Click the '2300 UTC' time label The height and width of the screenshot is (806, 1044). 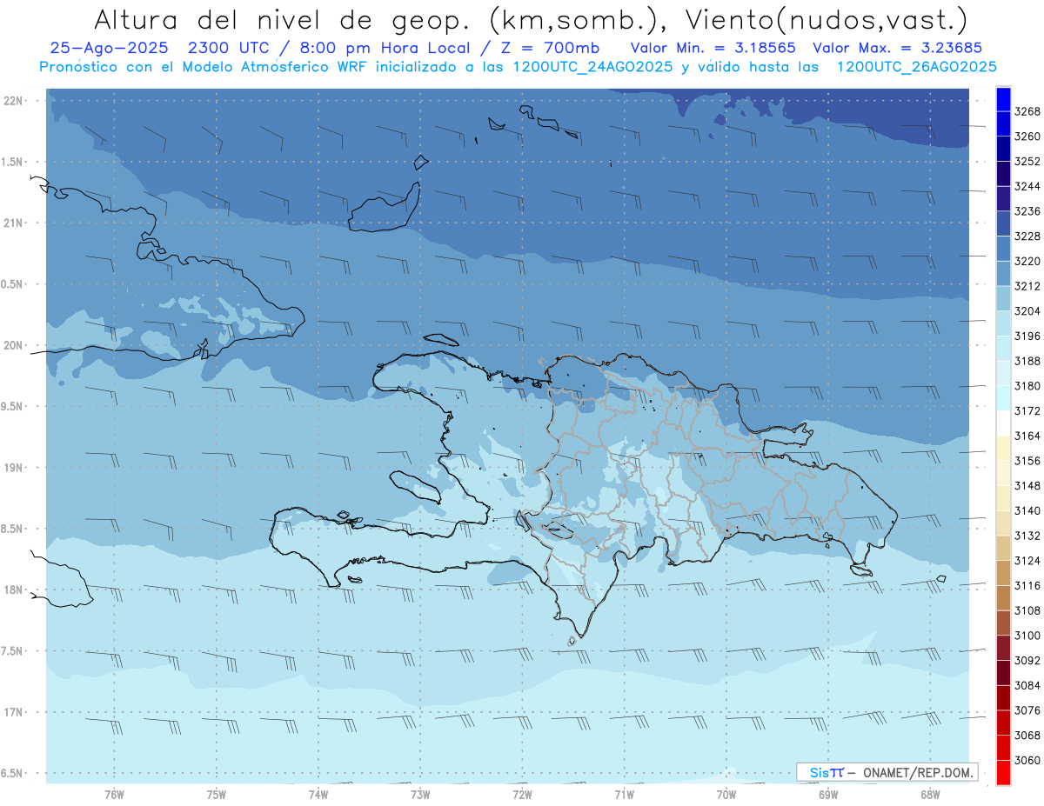click(230, 47)
